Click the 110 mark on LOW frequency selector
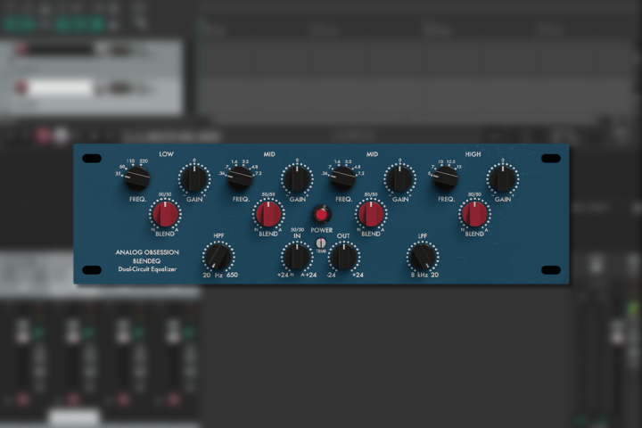Viewport: 642px width, 428px height. pyautogui.click(x=130, y=161)
